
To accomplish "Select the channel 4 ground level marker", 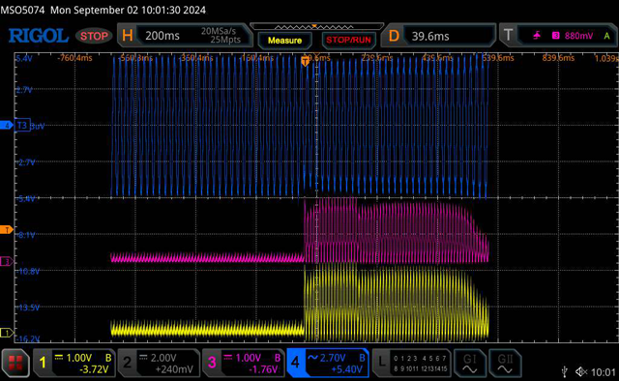I will (x=7, y=125).
